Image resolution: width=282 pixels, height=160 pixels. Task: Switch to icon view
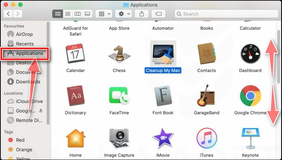tap(58, 14)
